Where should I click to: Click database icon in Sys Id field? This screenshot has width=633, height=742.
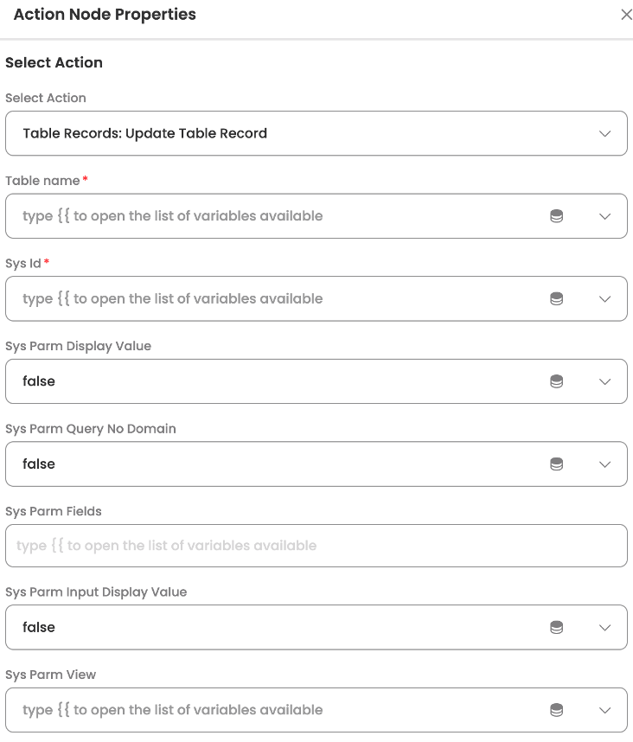coord(557,299)
